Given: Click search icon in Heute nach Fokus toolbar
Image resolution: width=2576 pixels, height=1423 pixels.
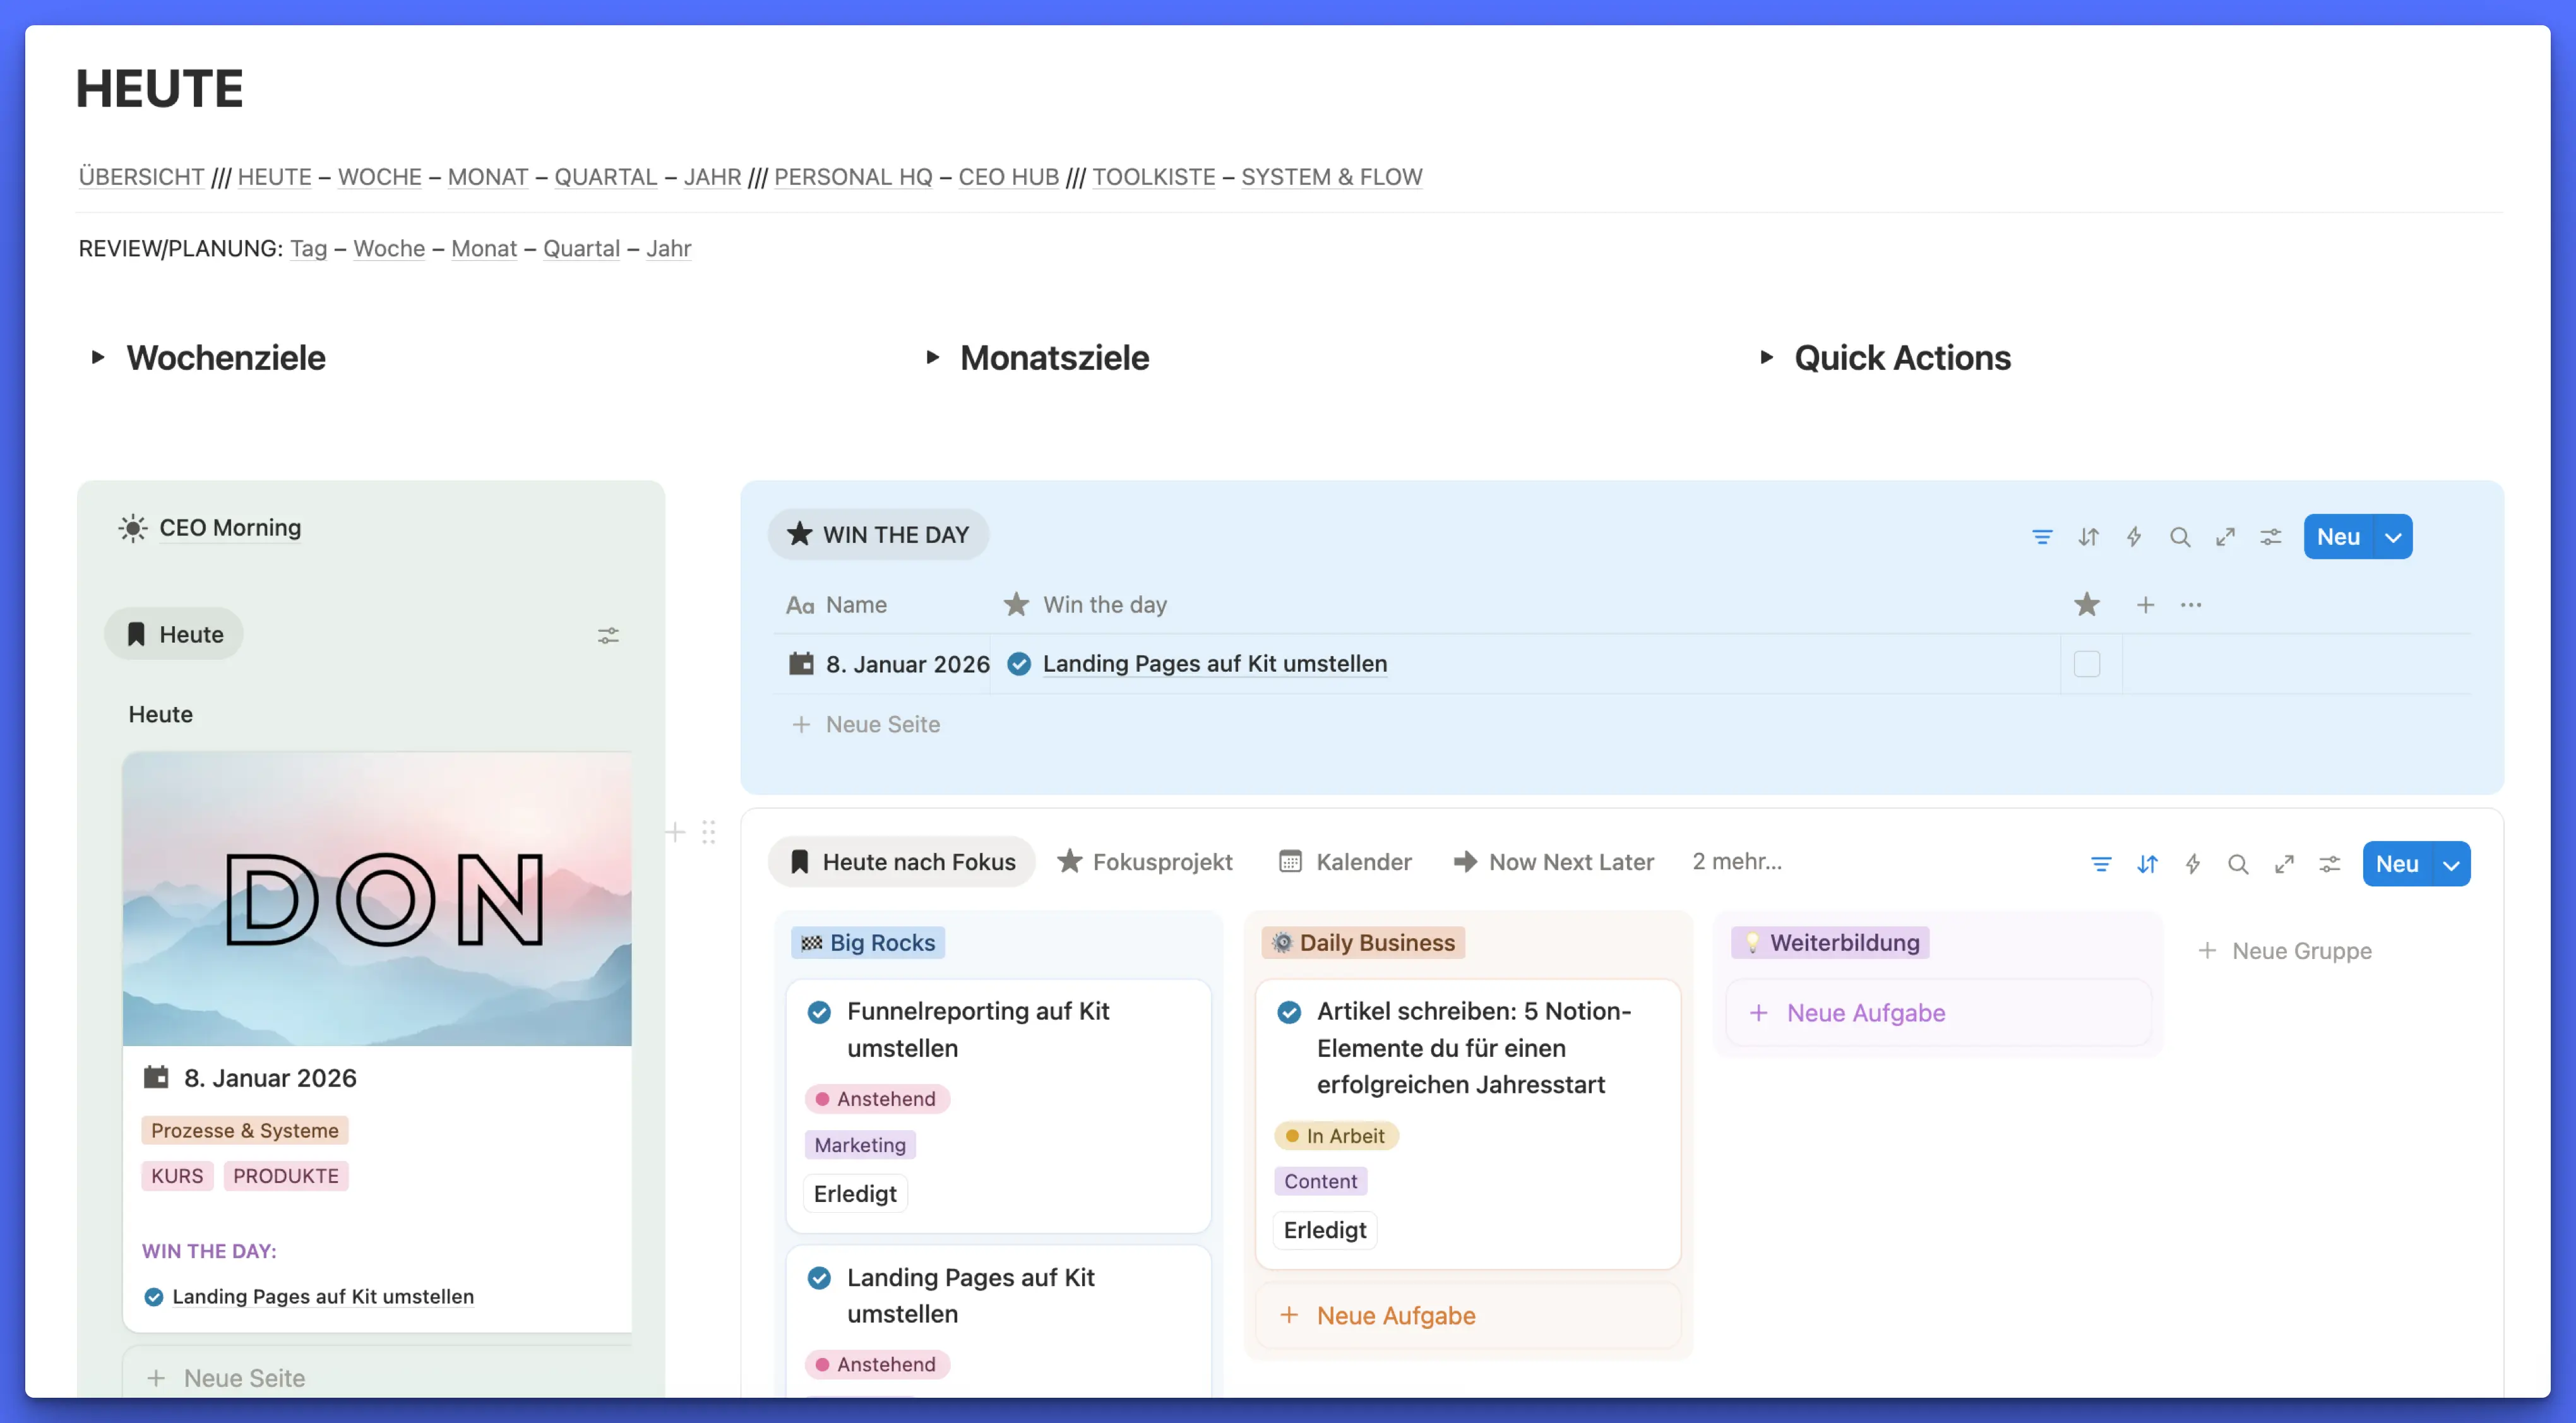Looking at the screenshot, I should (x=2238, y=864).
